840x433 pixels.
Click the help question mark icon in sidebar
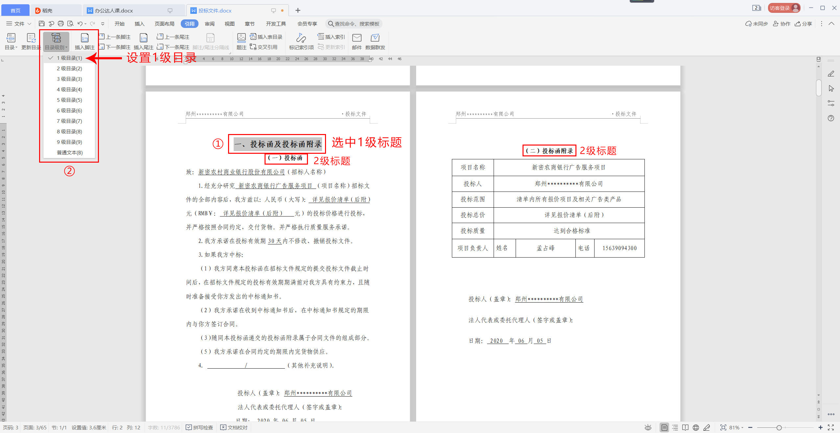click(x=831, y=118)
